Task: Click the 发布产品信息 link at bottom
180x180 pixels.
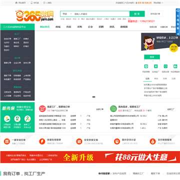Action: pyautogui.click(x=119, y=173)
